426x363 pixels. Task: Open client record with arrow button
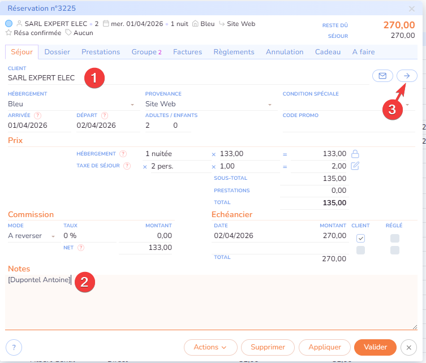tap(406, 76)
